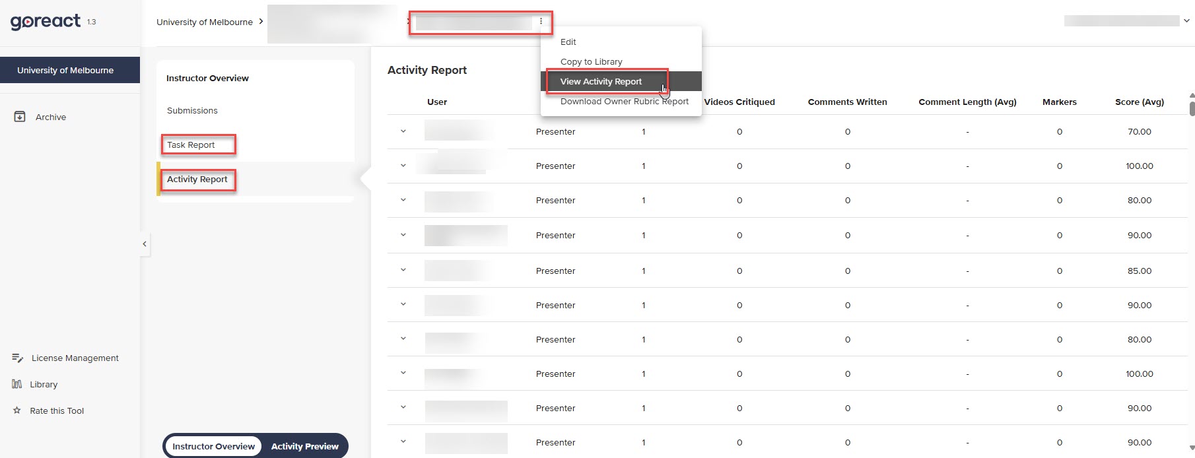Click the Rate this Tool star icon
The image size is (1195, 458).
(17, 410)
